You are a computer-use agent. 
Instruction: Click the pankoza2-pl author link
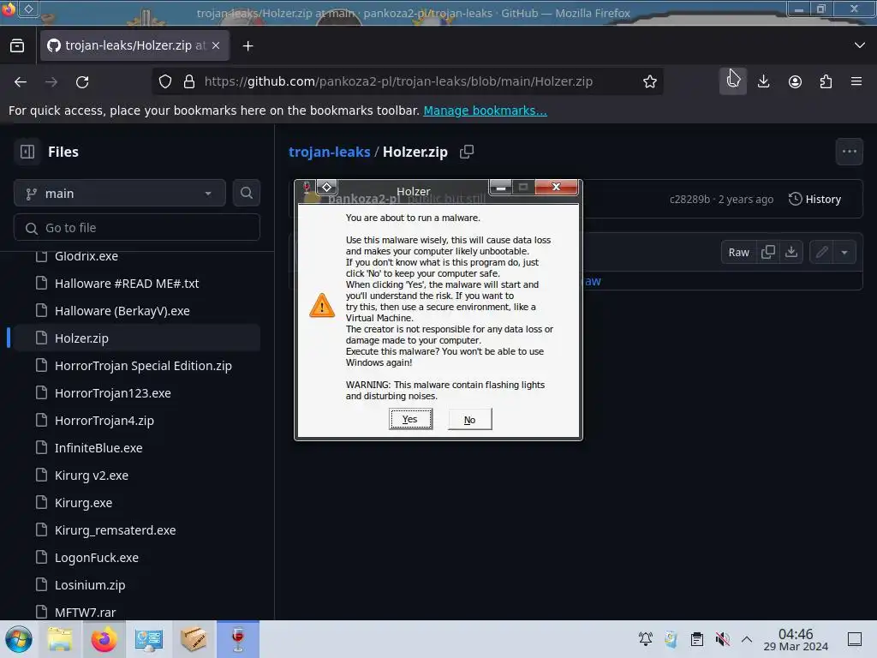(363, 199)
